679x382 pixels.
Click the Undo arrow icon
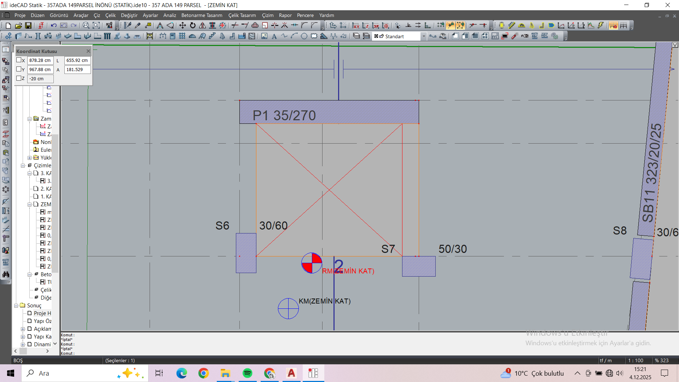54,25
